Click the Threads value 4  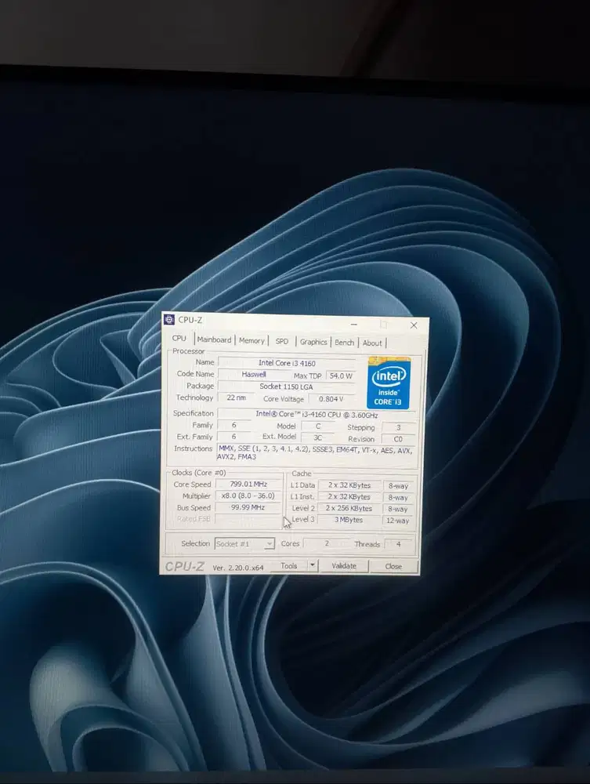click(x=398, y=544)
